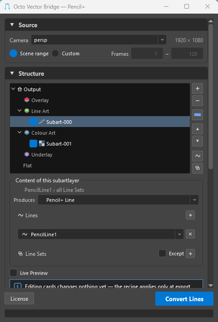The image size is (218, 322).
Task: Collapse the Source section
Action: click(12, 25)
